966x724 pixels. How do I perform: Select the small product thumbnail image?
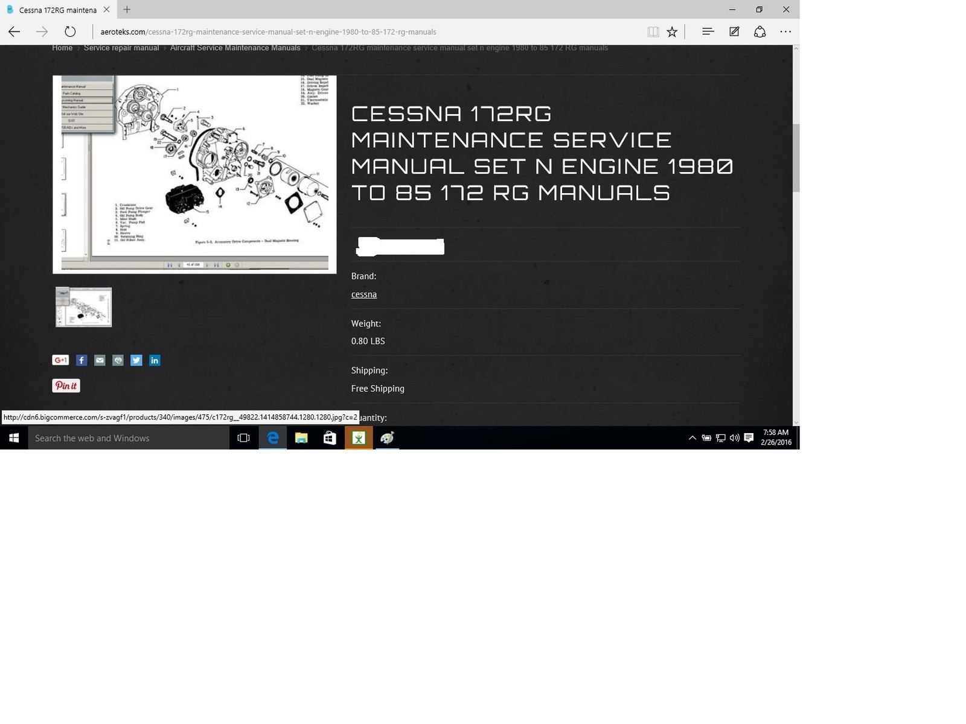point(84,307)
